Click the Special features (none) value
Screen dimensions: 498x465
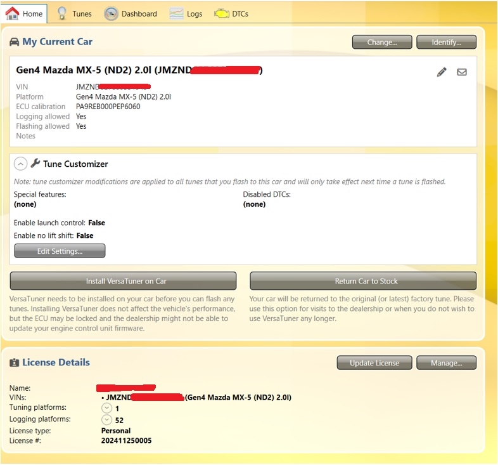tap(25, 204)
